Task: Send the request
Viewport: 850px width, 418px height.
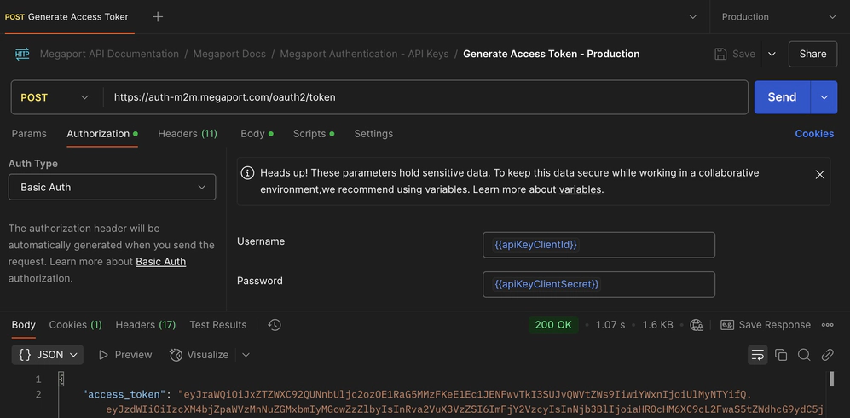Action: (783, 97)
